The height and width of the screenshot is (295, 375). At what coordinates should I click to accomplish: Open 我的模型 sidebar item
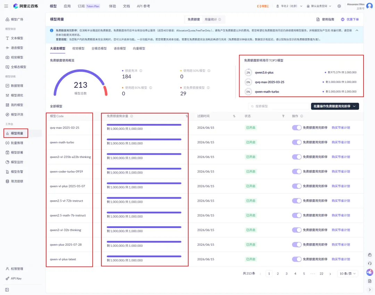click(14, 105)
